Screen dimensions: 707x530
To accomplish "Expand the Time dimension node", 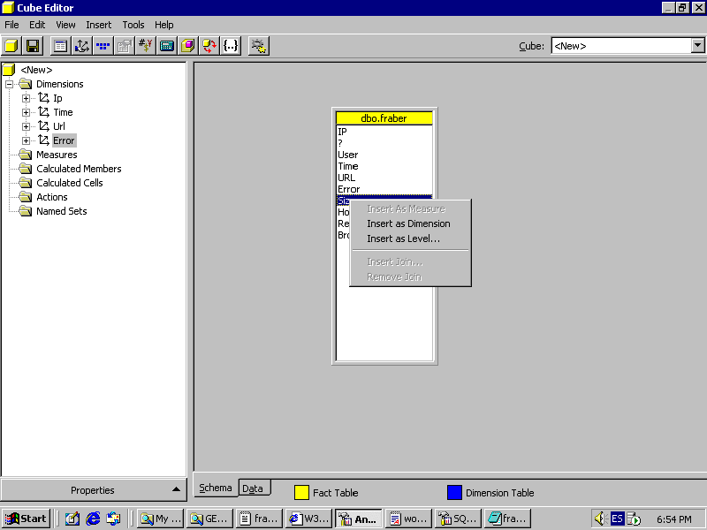I will point(27,112).
